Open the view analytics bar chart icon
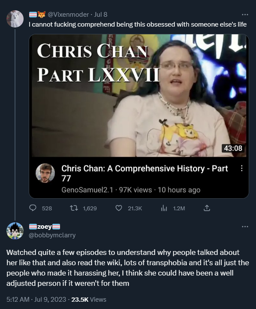 [164, 208]
